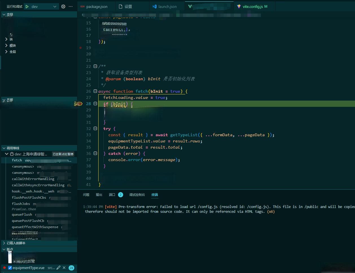Collapse the 断点 breakpoints section
The width and height of the screenshot is (355, 273).
tap(39, 249)
